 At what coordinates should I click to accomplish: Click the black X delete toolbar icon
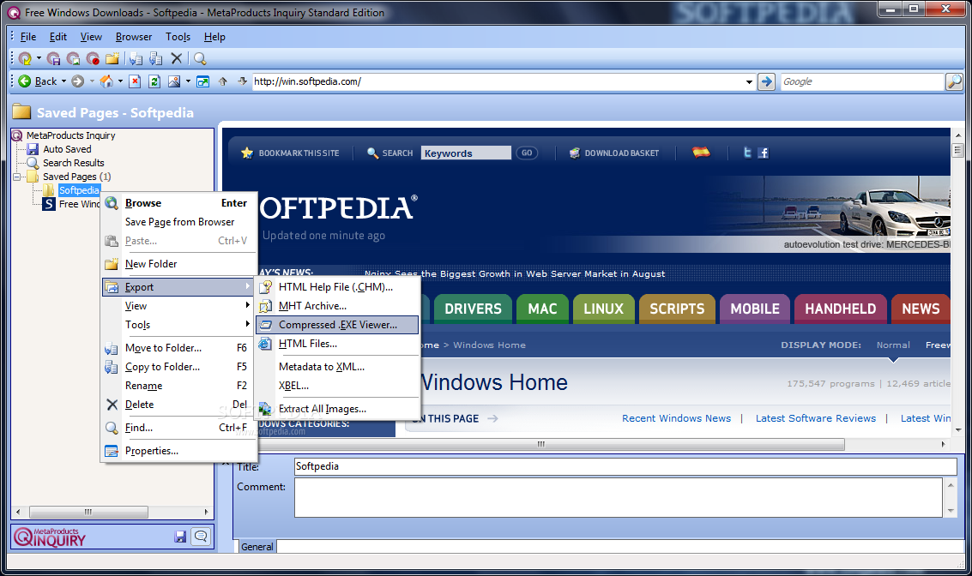pos(177,59)
